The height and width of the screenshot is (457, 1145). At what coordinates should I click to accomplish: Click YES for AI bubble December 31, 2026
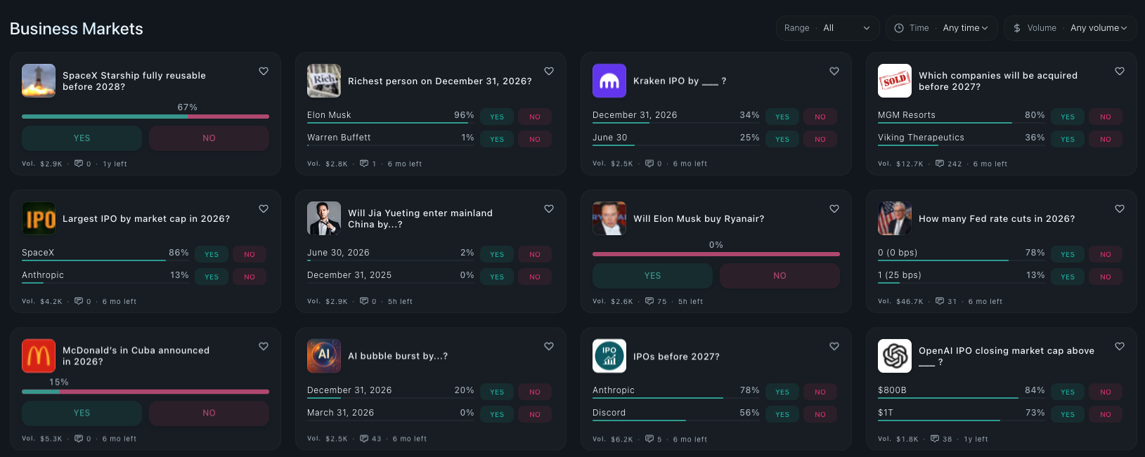pyautogui.click(x=497, y=392)
